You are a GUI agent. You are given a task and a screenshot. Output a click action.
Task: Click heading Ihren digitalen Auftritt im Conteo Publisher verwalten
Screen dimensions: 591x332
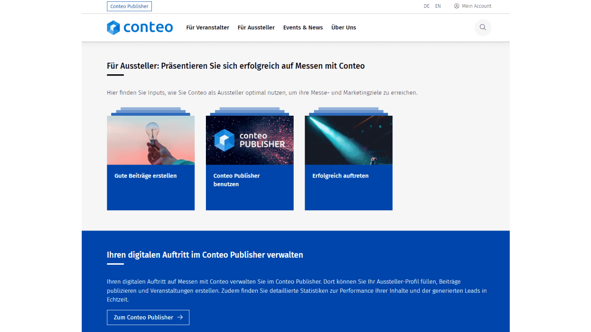pos(205,255)
